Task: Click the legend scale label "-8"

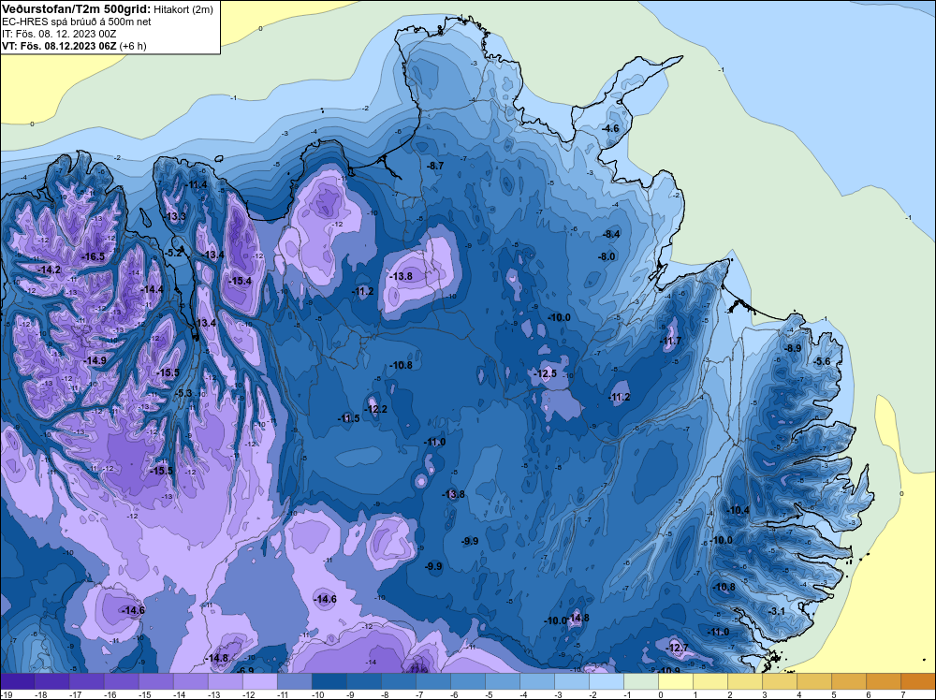Action: click(387, 694)
